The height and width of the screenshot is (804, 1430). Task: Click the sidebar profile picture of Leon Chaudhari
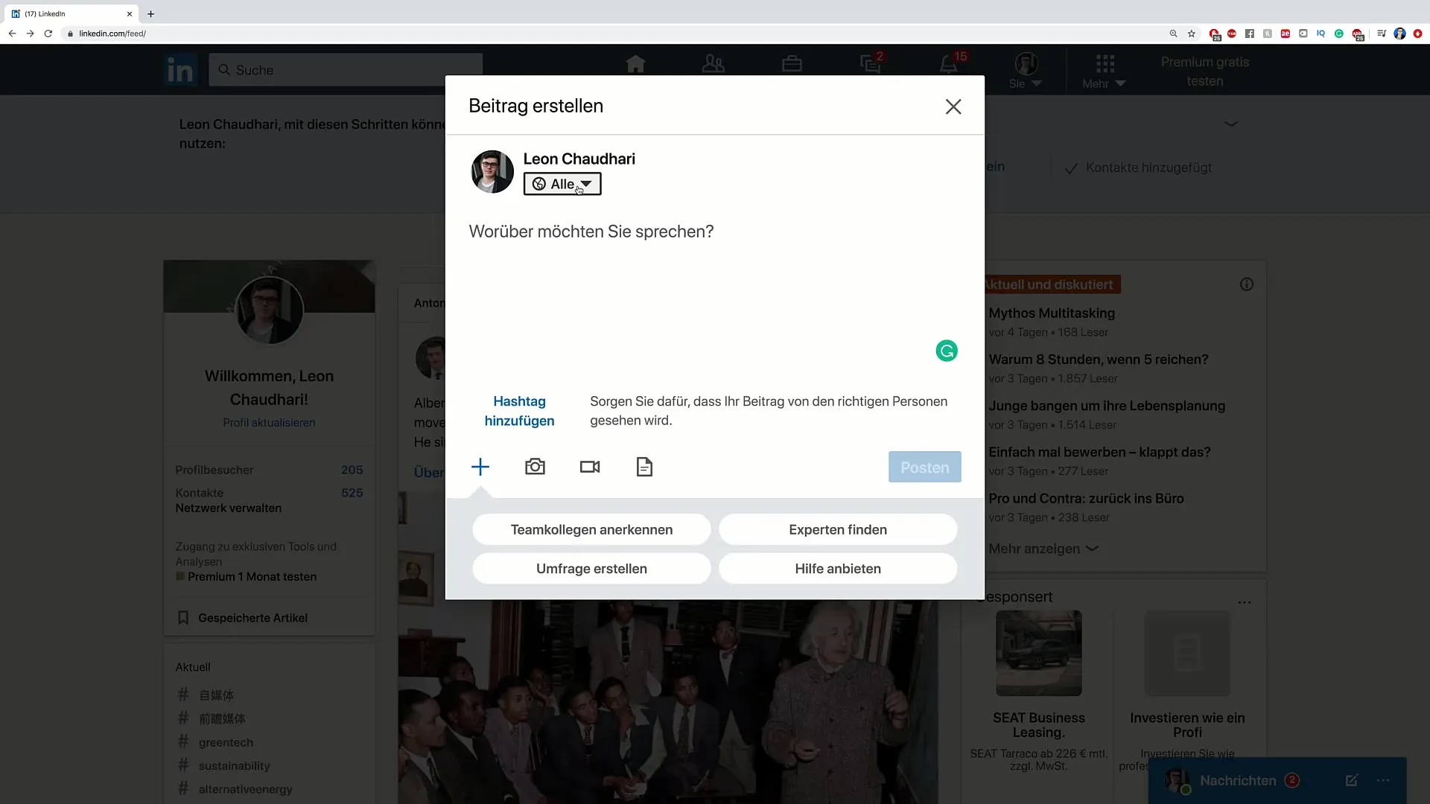269,310
